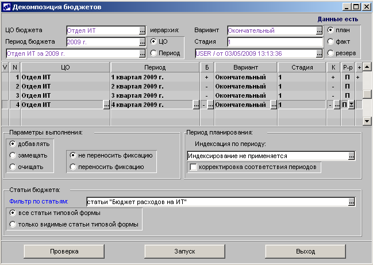The height and width of the screenshot is (265, 373).
Task: Select переносить фиксацию option
Action: 73,167
